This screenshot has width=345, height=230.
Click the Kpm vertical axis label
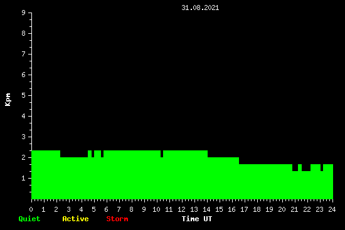[8, 100]
